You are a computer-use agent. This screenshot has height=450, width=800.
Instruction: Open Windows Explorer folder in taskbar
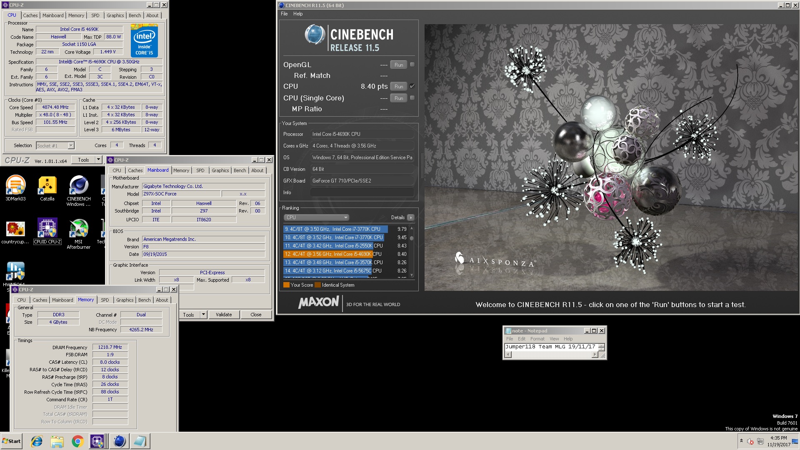57,441
